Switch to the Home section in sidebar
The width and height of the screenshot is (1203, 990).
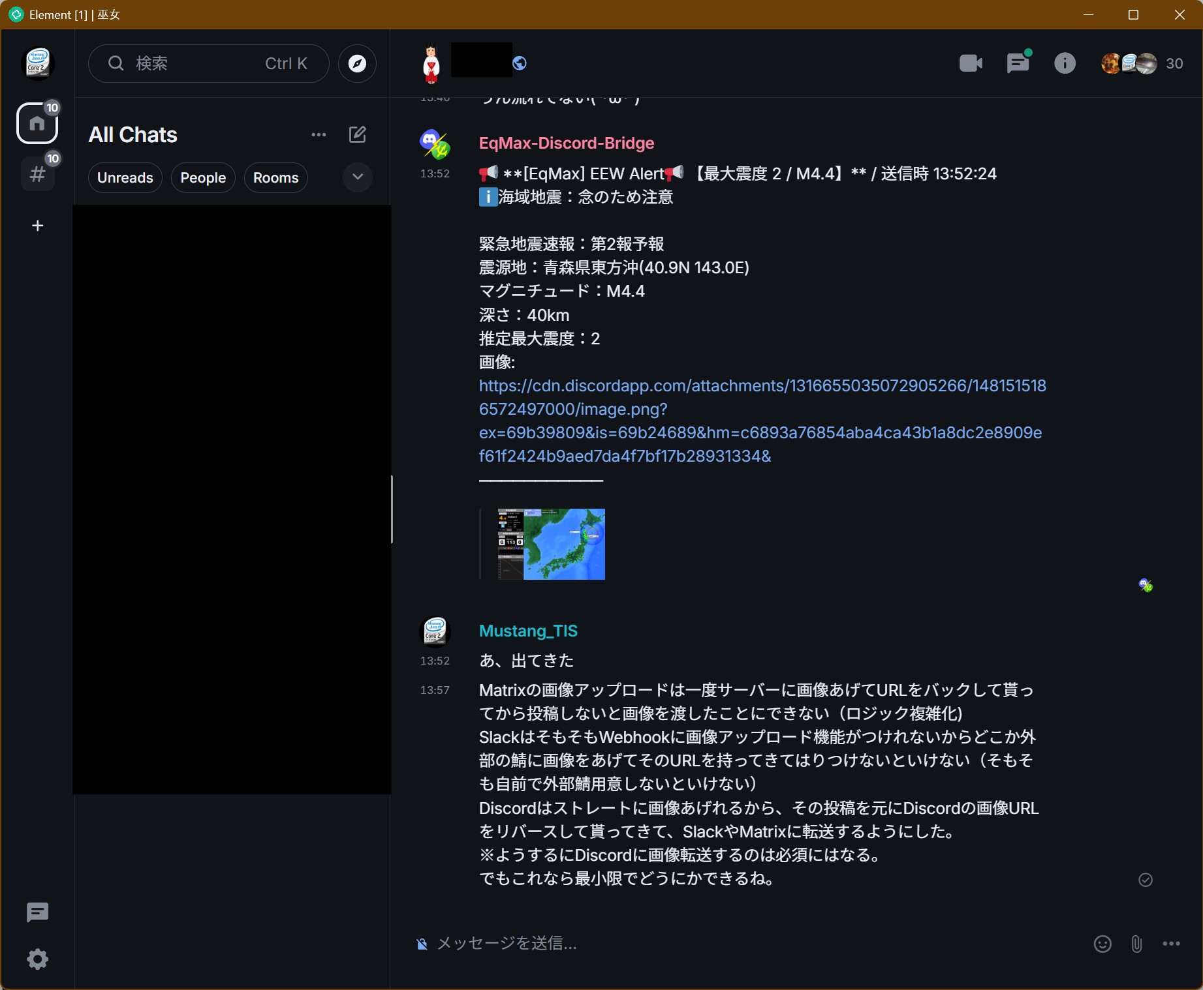pos(37,122)
